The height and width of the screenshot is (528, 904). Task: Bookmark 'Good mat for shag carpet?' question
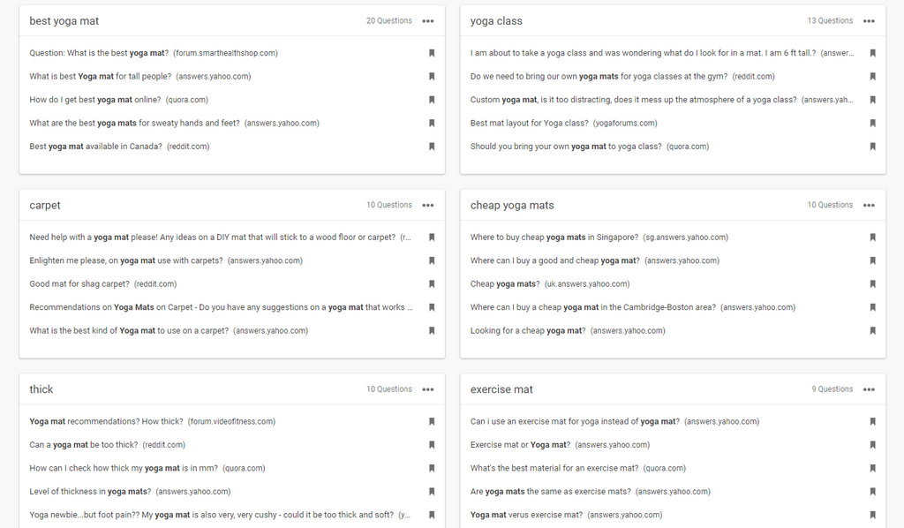432,284
